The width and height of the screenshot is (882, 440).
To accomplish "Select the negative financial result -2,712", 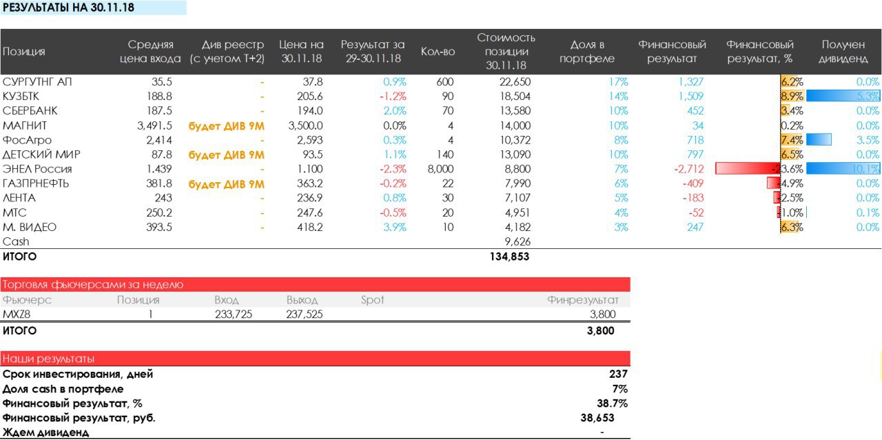I will coord(688,169).
